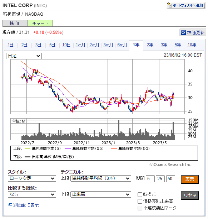Click the refresh icon on 株価更新
This screenshot has height=219, width=208.
(x=183, y=32)
